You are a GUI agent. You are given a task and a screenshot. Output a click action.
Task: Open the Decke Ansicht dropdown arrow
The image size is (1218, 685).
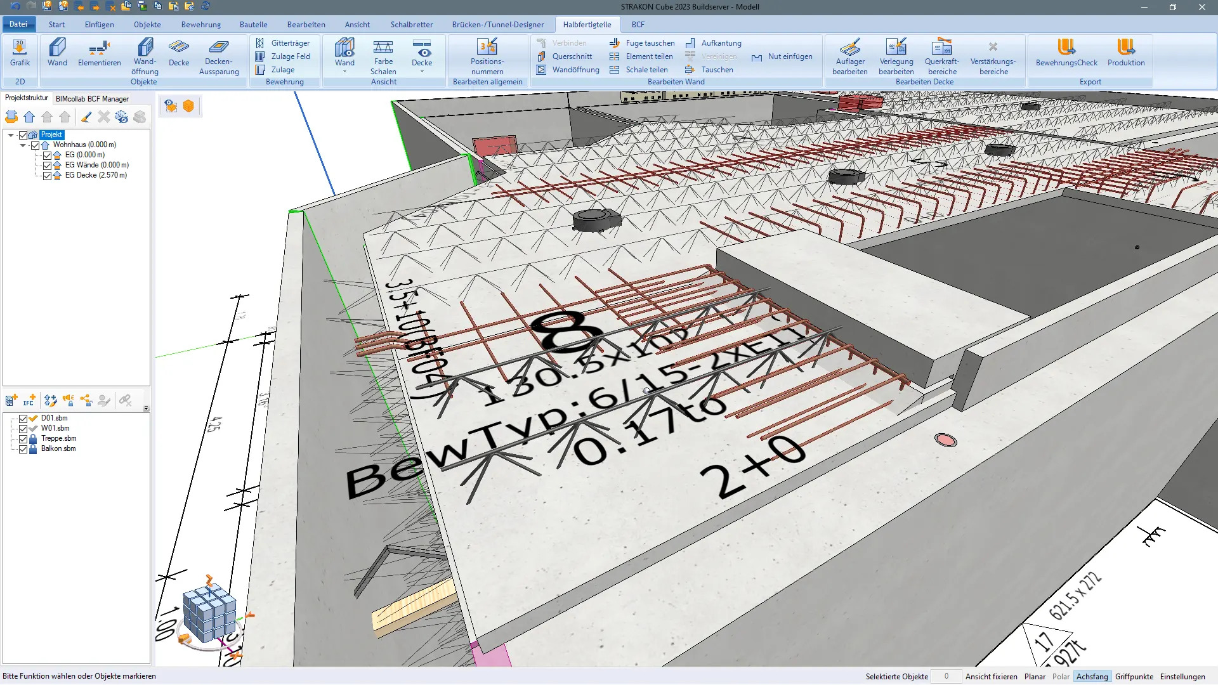pyautogui.click(x=422, y=72)
